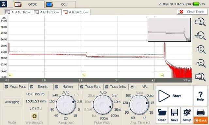Click the full trace view magnifier icon
Screen dimensions: 209x125
coord(200,77)
